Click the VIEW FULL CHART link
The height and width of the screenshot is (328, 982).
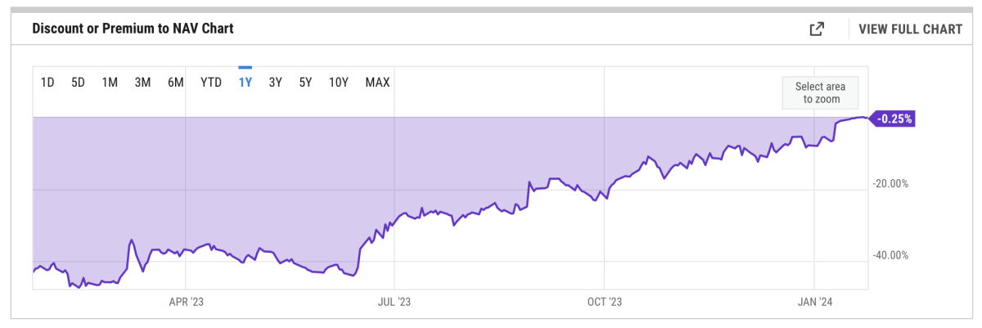910,29
